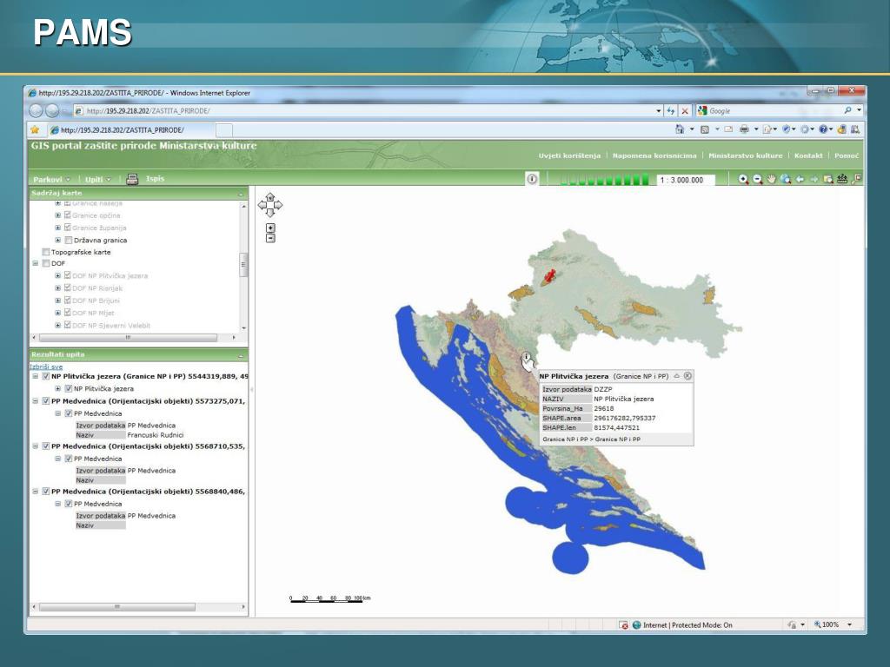
Task: Click the Ispis print button
Action: point(155,179)
